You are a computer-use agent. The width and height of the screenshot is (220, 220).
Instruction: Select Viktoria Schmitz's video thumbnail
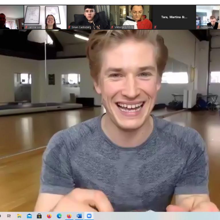pyautogui.click(x=131, y=17)
